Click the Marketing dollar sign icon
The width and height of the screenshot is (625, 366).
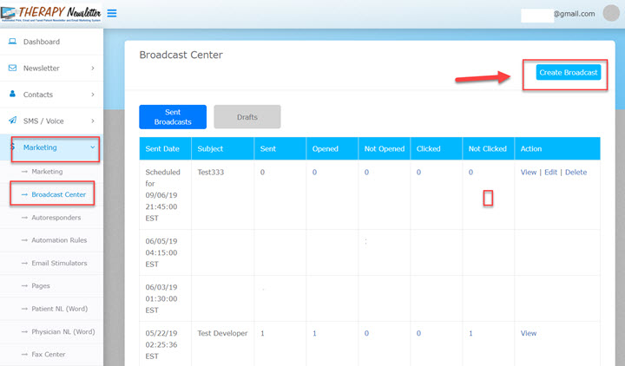(13, 147)
